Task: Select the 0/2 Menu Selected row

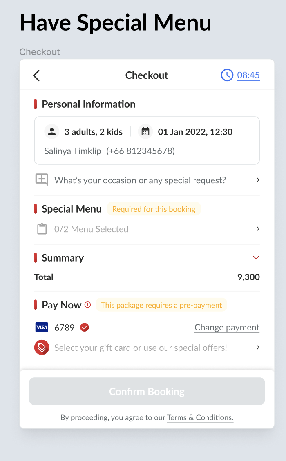Action: coord(91,229)
